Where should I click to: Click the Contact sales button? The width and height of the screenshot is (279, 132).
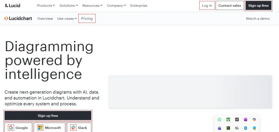click(x=229, y=5)
